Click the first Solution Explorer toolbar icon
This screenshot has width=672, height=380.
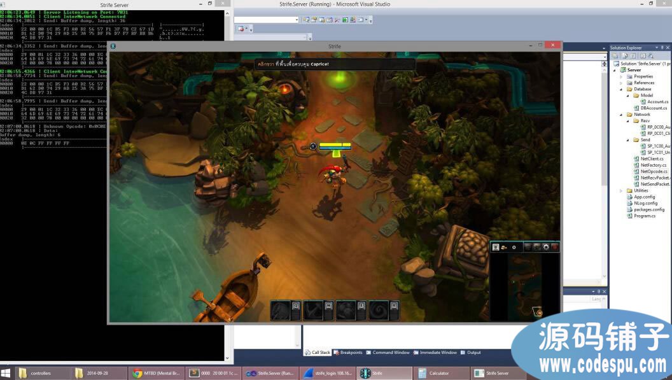pyautogui.click(x=615, y=56)
